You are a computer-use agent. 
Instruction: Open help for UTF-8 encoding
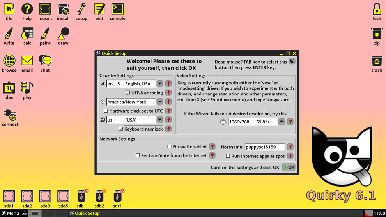pyautogui.click(x=168, y=93)
